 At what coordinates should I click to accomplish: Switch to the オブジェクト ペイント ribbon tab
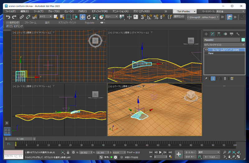67,22
